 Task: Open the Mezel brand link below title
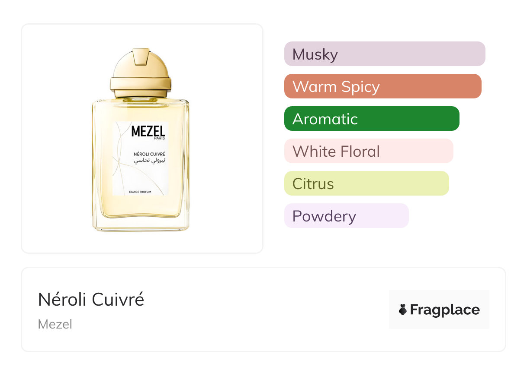click(x=55, y=324)
